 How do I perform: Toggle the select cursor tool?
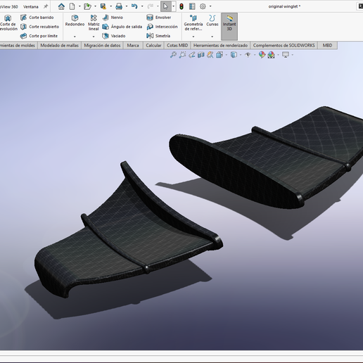tap(165, 6)
